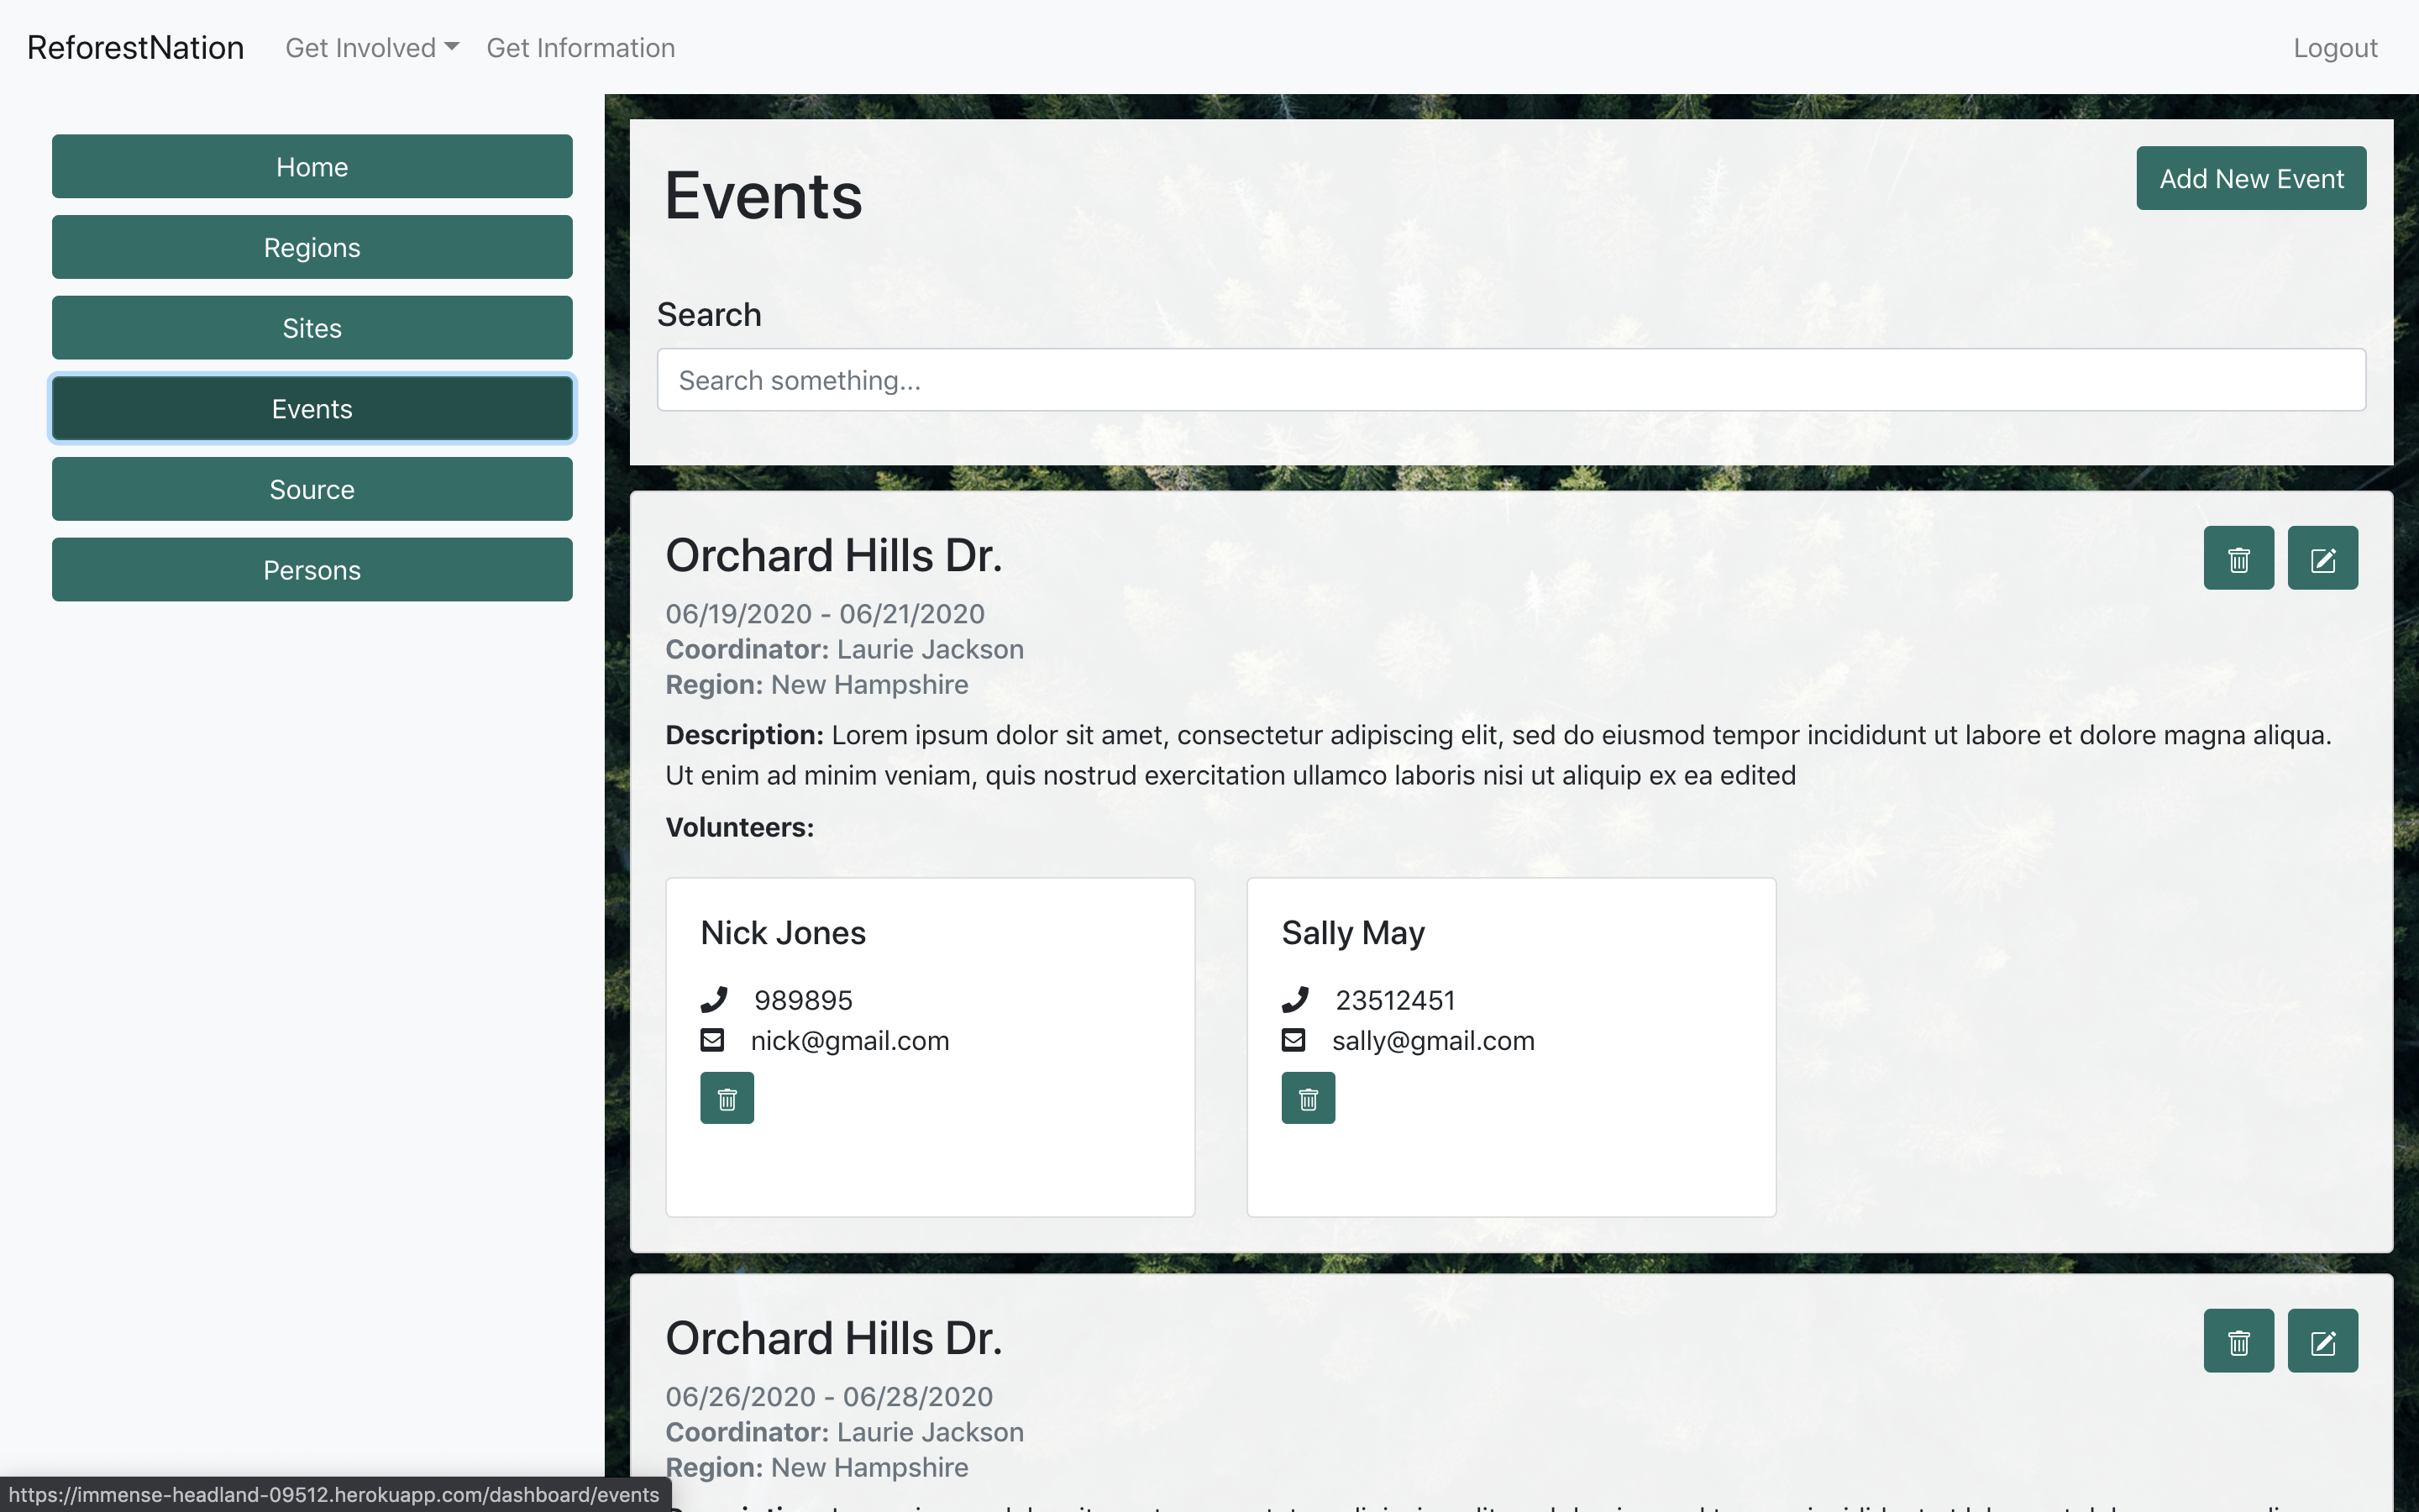Open the Source section

click(x=312, y=489)
